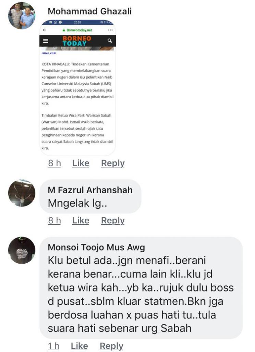Open the 8 h timestamp under Ghazali's comment

pos(54,163)
